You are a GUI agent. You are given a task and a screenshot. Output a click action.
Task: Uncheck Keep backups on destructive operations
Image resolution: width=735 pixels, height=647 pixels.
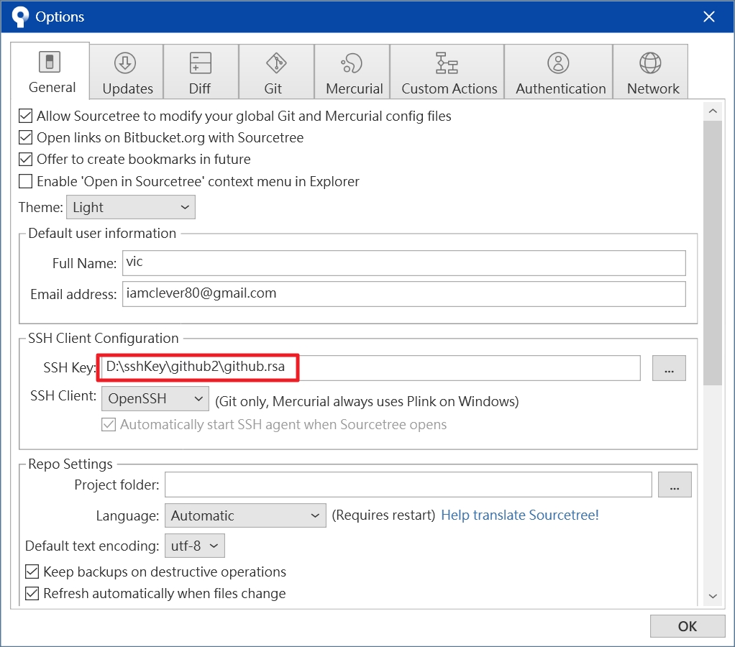tap(32, 572)
